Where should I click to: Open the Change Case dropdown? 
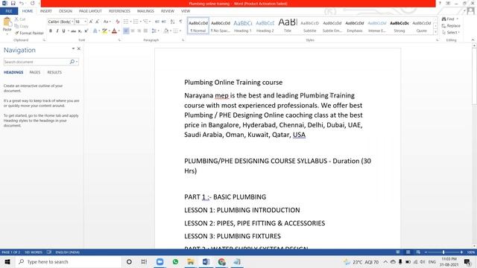tap(107, 22)
